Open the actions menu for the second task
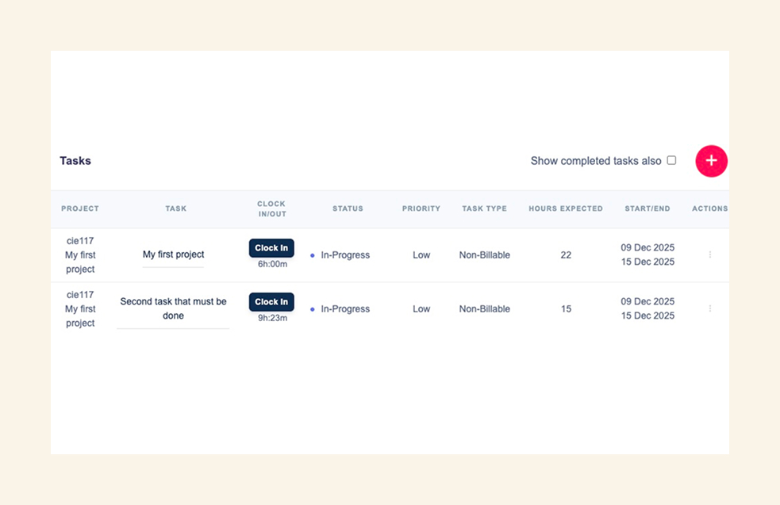Screen dimensions: 780x505 pyautogui.click(x=710, y=308)
